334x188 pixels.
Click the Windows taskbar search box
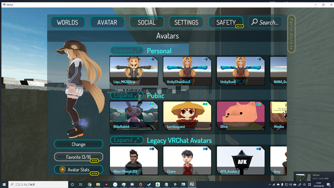click(38, 184)
